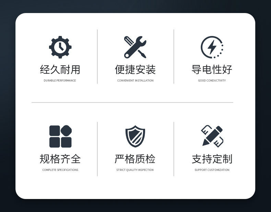This screenshot has height=212, width=271.
Task: Click the striped shield icon
Action: tap(135, 136)
